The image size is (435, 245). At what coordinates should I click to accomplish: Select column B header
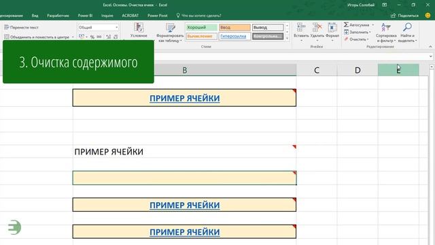pyautogui.click(x=184, y=70)
